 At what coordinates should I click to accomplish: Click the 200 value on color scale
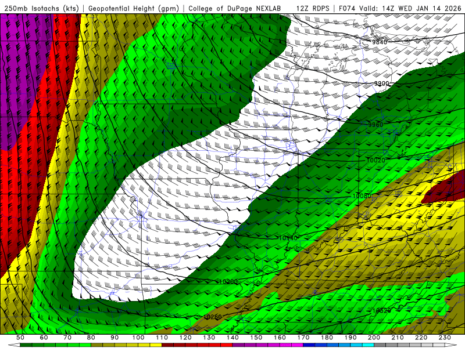pyautogui.click(x=374, y=338)
